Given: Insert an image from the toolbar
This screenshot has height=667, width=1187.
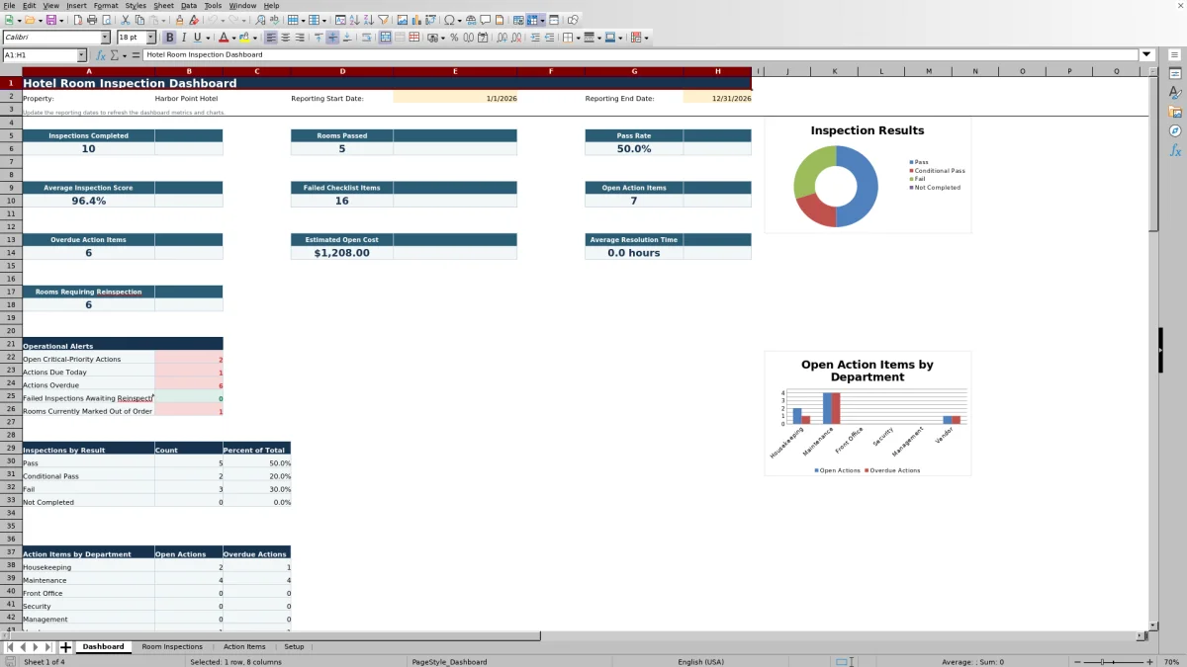Looking at the screenshot, I should pyautogui.click(x=402, y=20).
